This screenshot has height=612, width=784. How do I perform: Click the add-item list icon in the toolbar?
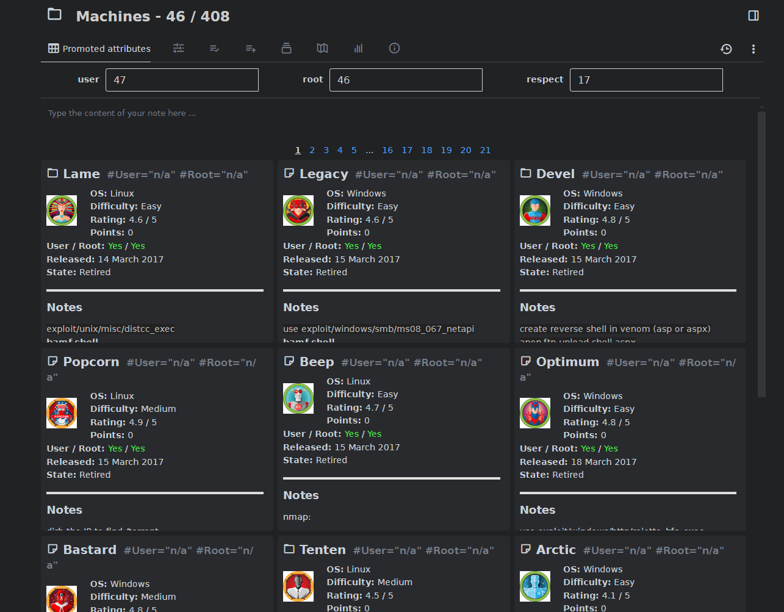250,48
